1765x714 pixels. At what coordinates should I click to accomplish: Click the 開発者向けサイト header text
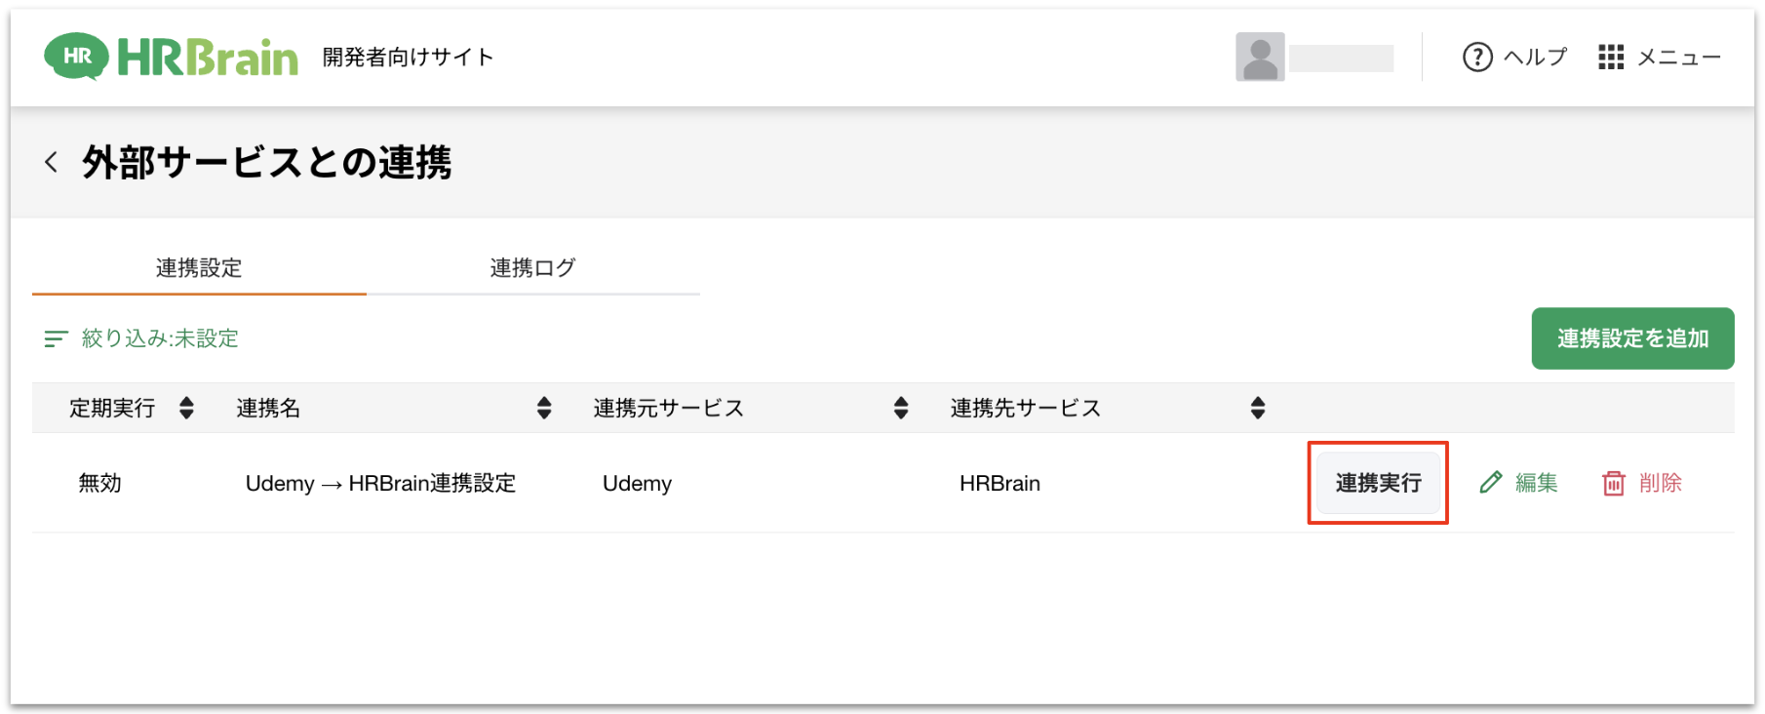tap(408, 58)
